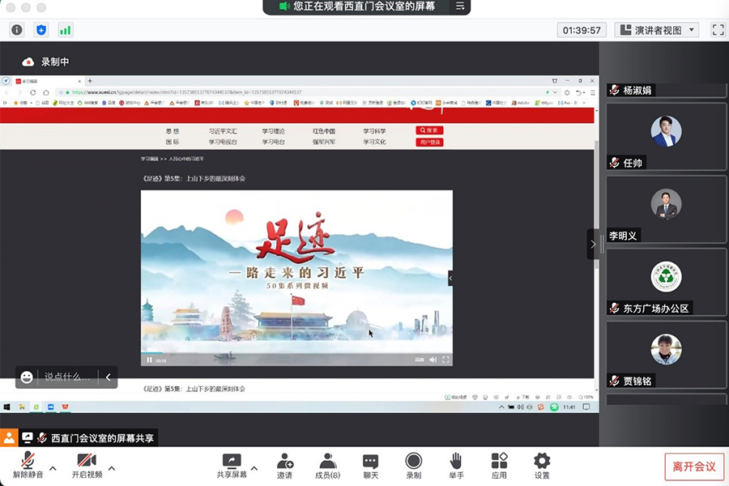Click the taskbar speaker volume icon

pos(520,407)
